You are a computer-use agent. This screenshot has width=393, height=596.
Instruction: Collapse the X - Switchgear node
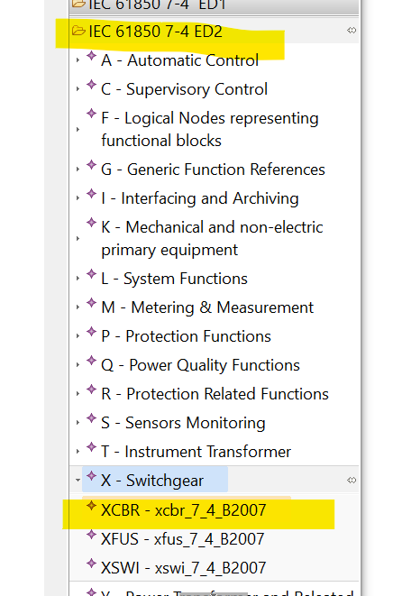click(x=78, y=480)
